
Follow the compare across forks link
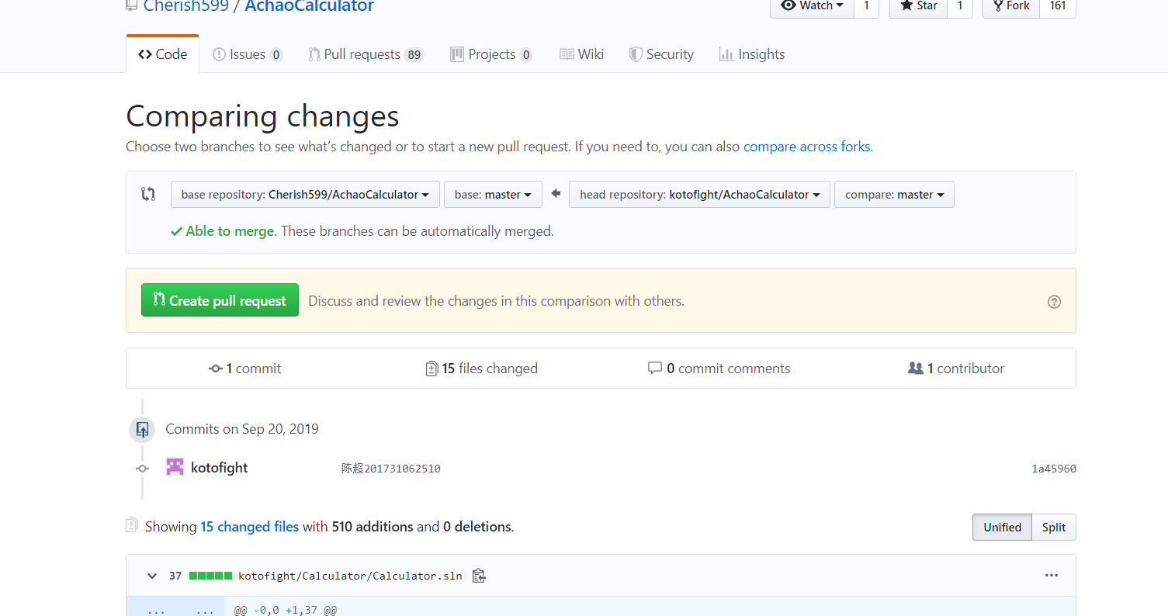tap(807, 147)
